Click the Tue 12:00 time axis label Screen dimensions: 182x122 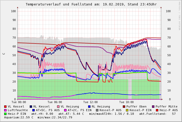point(90,102)
